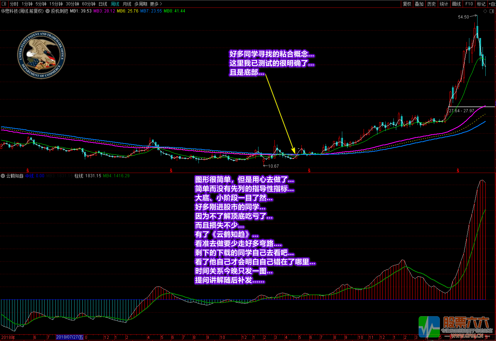Open the 统计 statistics button
The height and width of the screenshot is (341, 496).
point(444,4)
